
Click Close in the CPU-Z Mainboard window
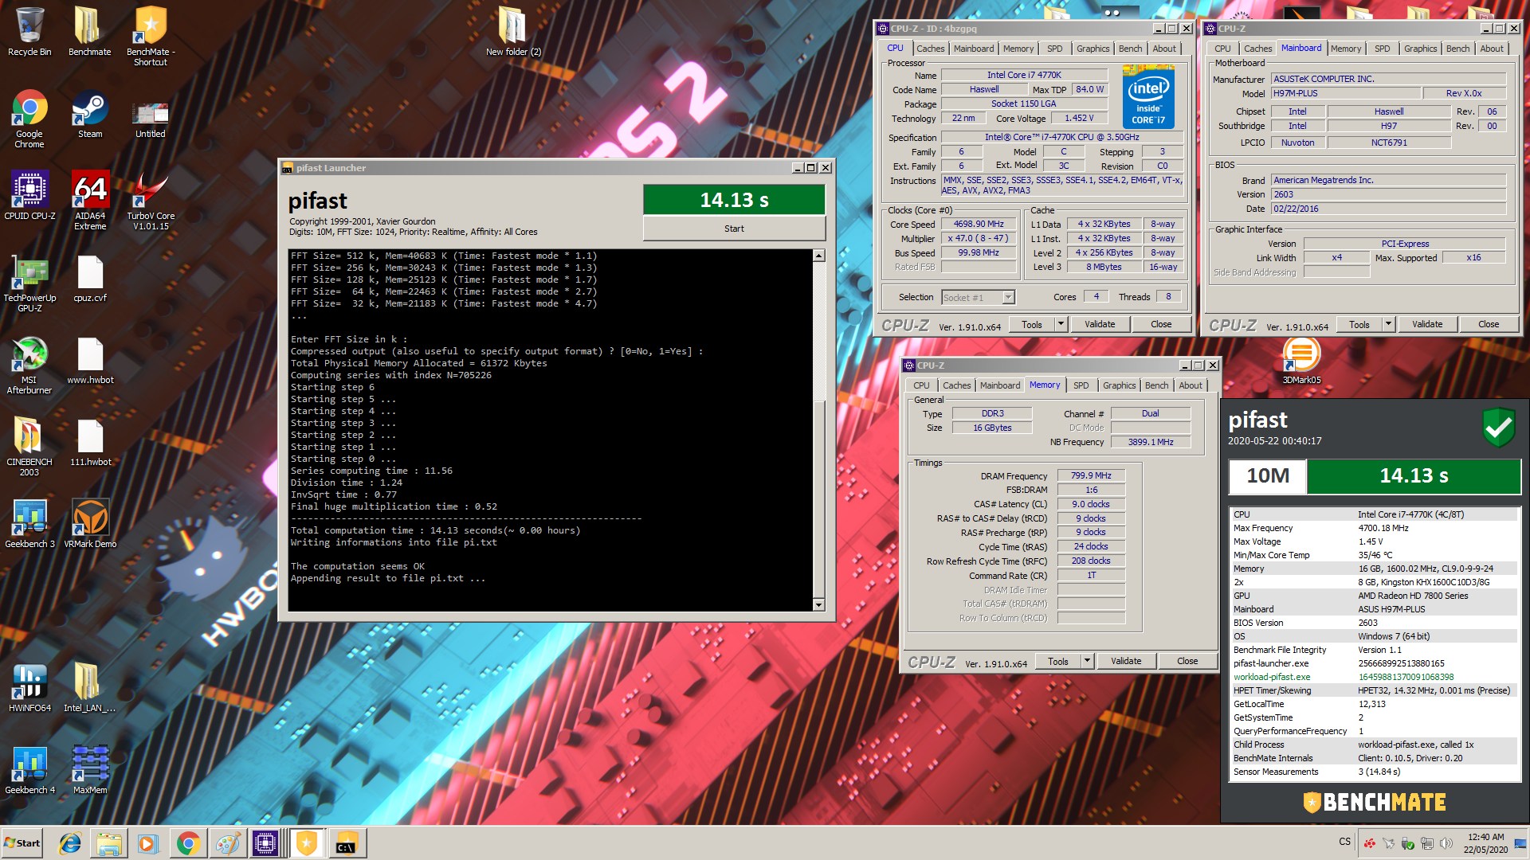[1488, 324]
